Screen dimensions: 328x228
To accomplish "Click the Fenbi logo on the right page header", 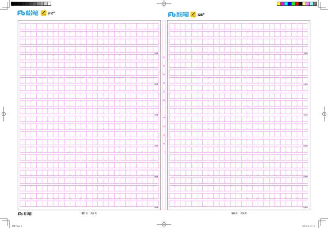I will [x=178, y=15].
